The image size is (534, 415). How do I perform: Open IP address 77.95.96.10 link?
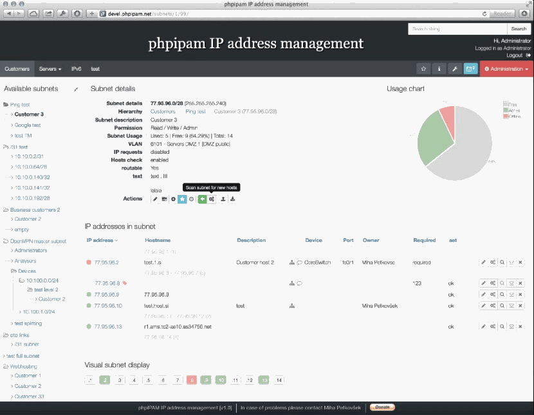108,306
